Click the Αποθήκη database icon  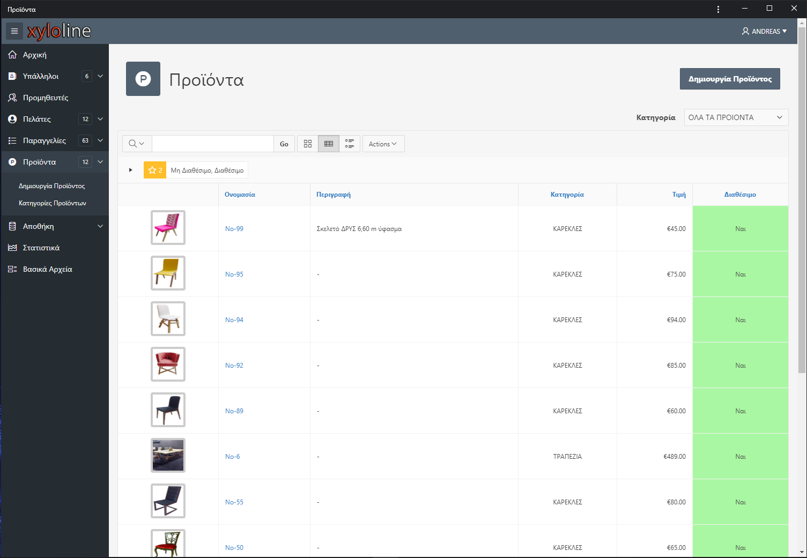12,226
